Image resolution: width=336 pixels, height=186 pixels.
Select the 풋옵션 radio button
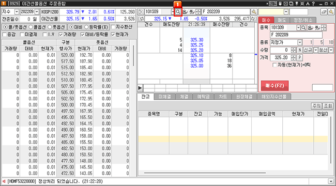coord(50,27)
